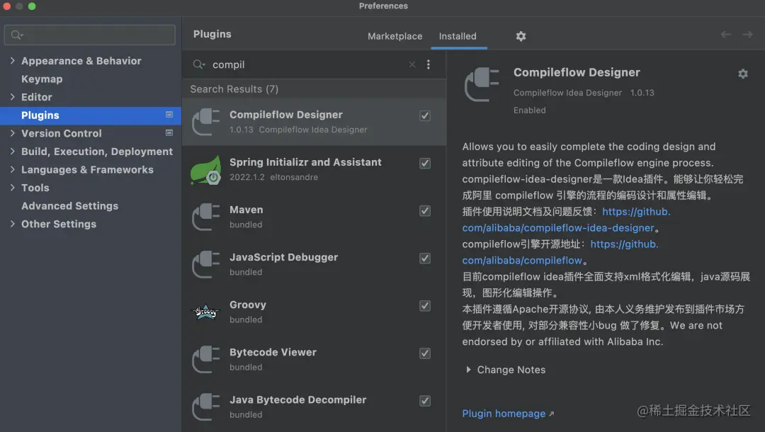The width and height of the screenshot is (765, 432).
Task: Navigate back with the left arrow
Action: pyautogui.click(x=726, y=35)
